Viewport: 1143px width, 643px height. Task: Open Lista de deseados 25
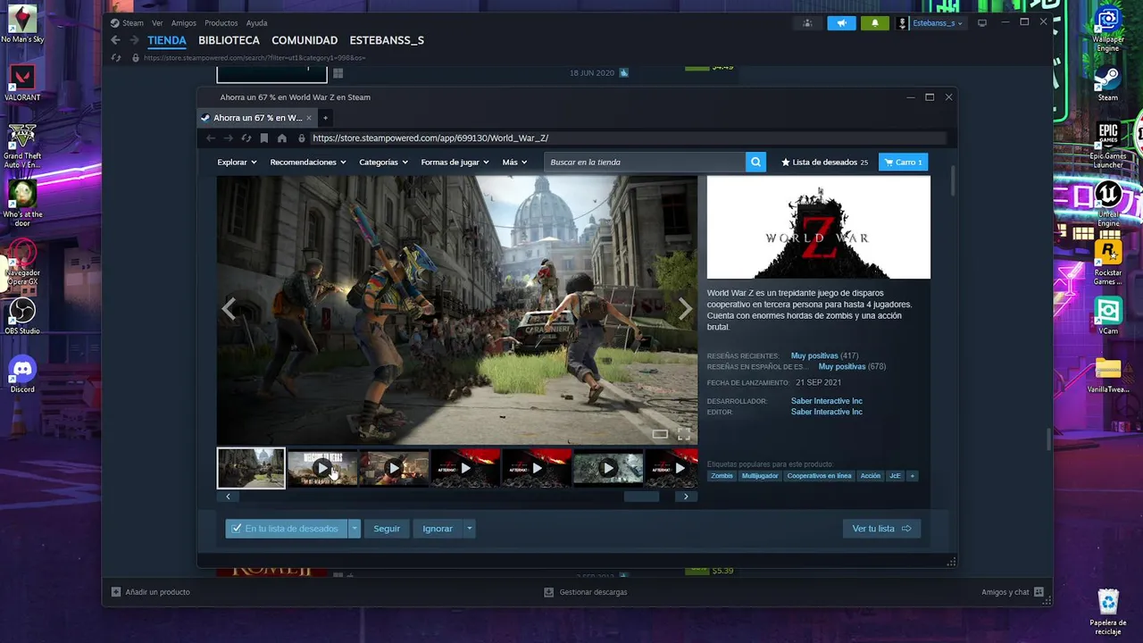(824, 163)
